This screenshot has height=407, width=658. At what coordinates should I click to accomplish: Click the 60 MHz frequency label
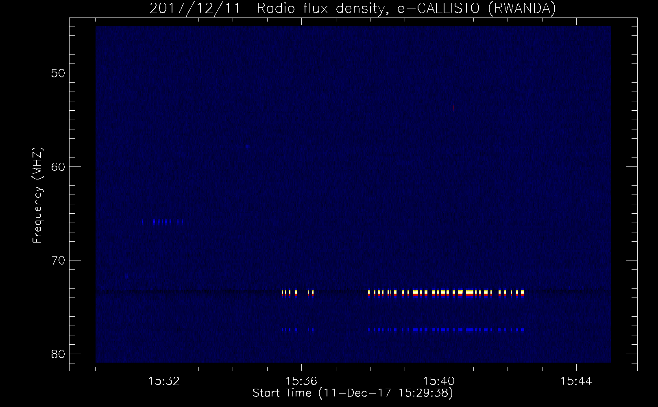click(x=58, y=167)
